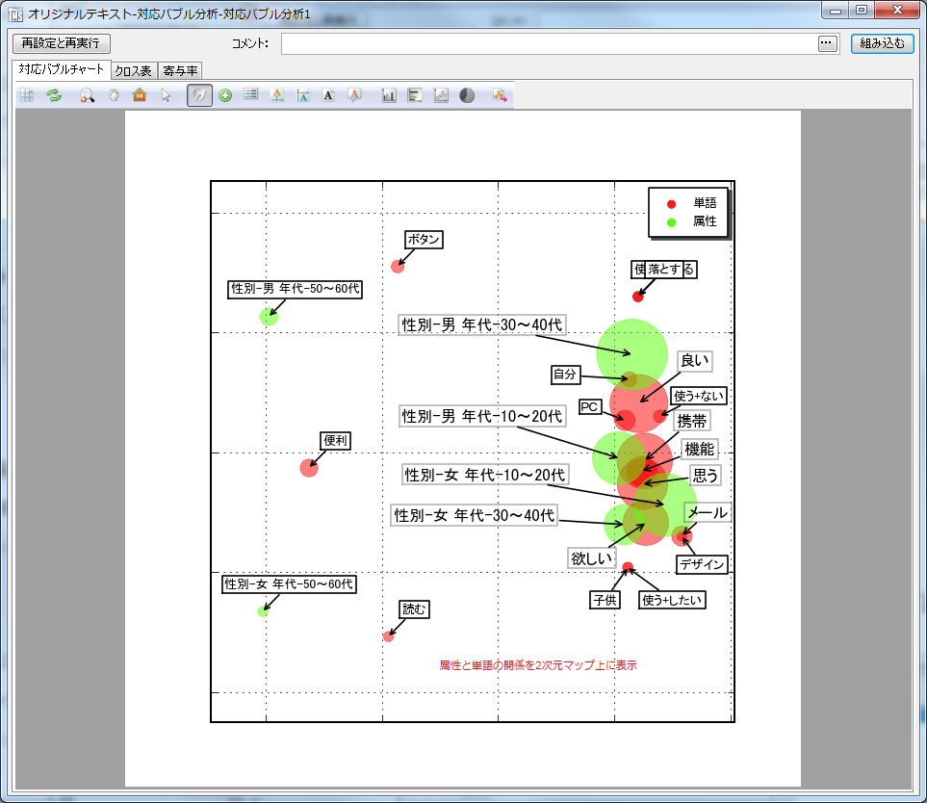Click the bold A text formatting icon
This screenshot has height=803, width=927.
[x=330, y=95]
